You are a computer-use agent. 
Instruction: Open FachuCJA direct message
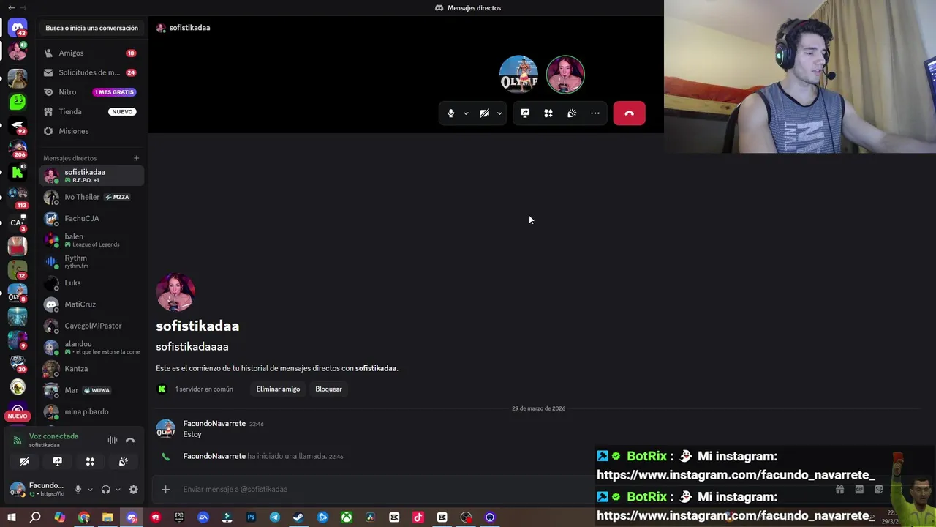(91, 218)
